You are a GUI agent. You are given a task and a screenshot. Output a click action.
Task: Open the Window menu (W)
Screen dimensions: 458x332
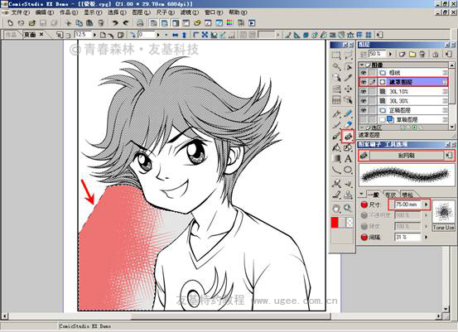pos(214,12)
